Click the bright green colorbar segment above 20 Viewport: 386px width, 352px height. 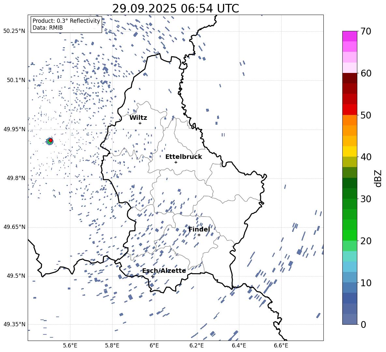click(349, 235)
